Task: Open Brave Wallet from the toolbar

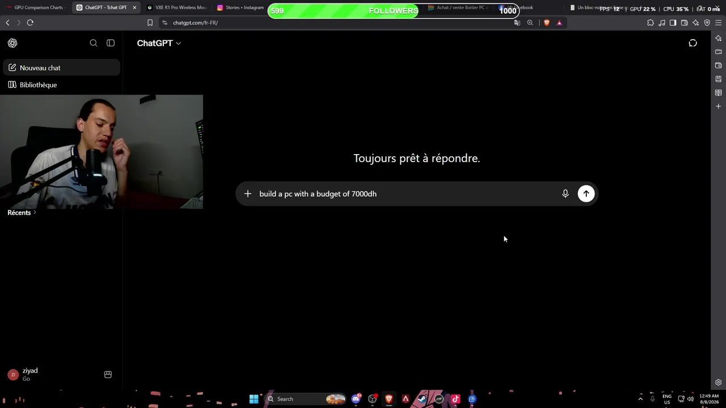Action: point(684,23)
